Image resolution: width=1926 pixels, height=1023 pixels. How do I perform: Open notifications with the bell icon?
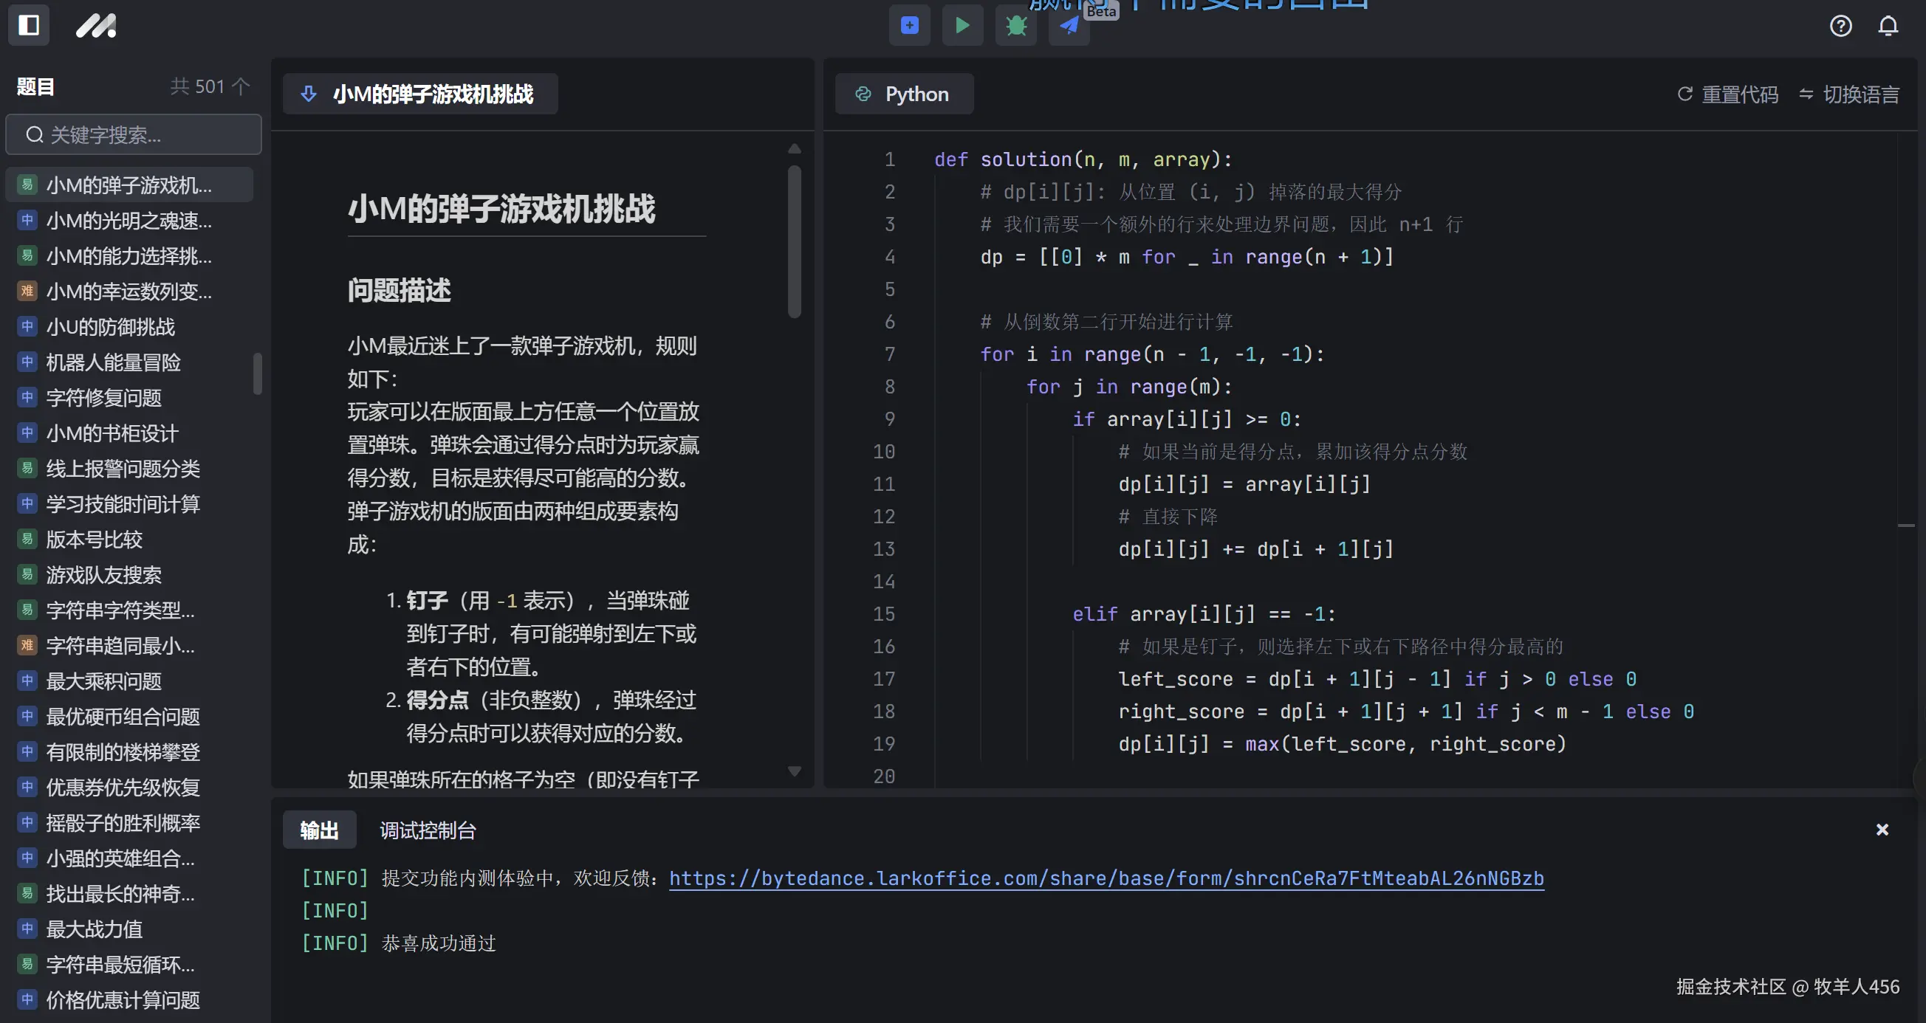1887,25
